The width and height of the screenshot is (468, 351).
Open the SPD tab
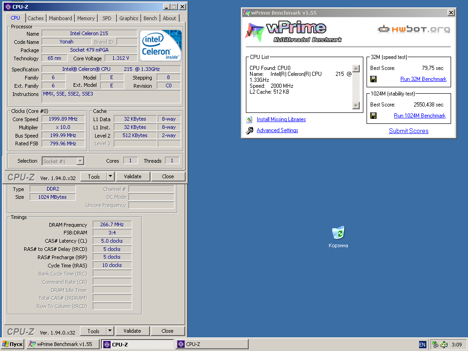(107, 18)
